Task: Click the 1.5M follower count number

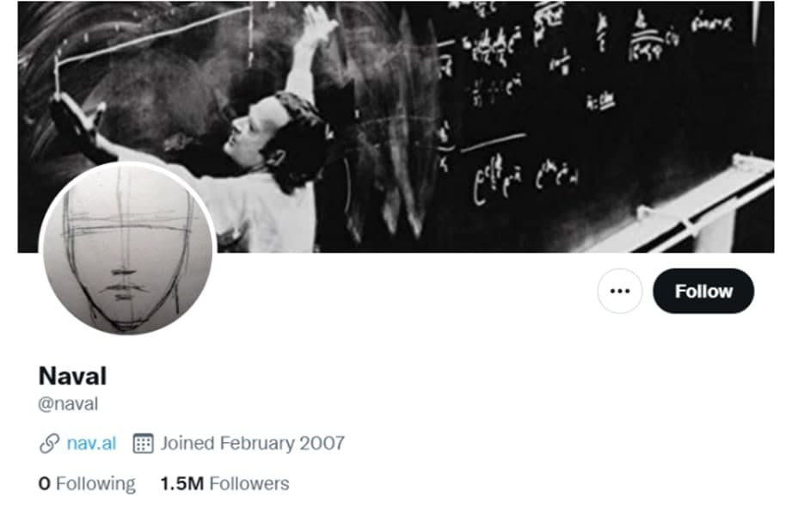Action: point(182,483)
